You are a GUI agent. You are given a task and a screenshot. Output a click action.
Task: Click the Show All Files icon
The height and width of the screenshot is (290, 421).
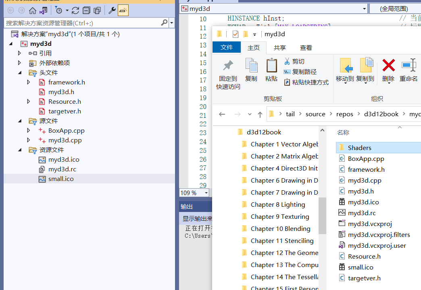(97, 10)
